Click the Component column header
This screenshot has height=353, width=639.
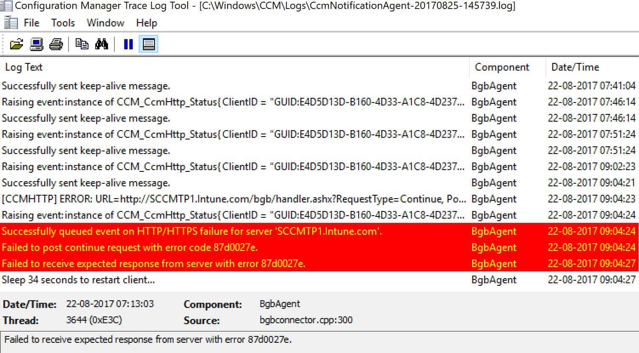click(x=508, y=67)
